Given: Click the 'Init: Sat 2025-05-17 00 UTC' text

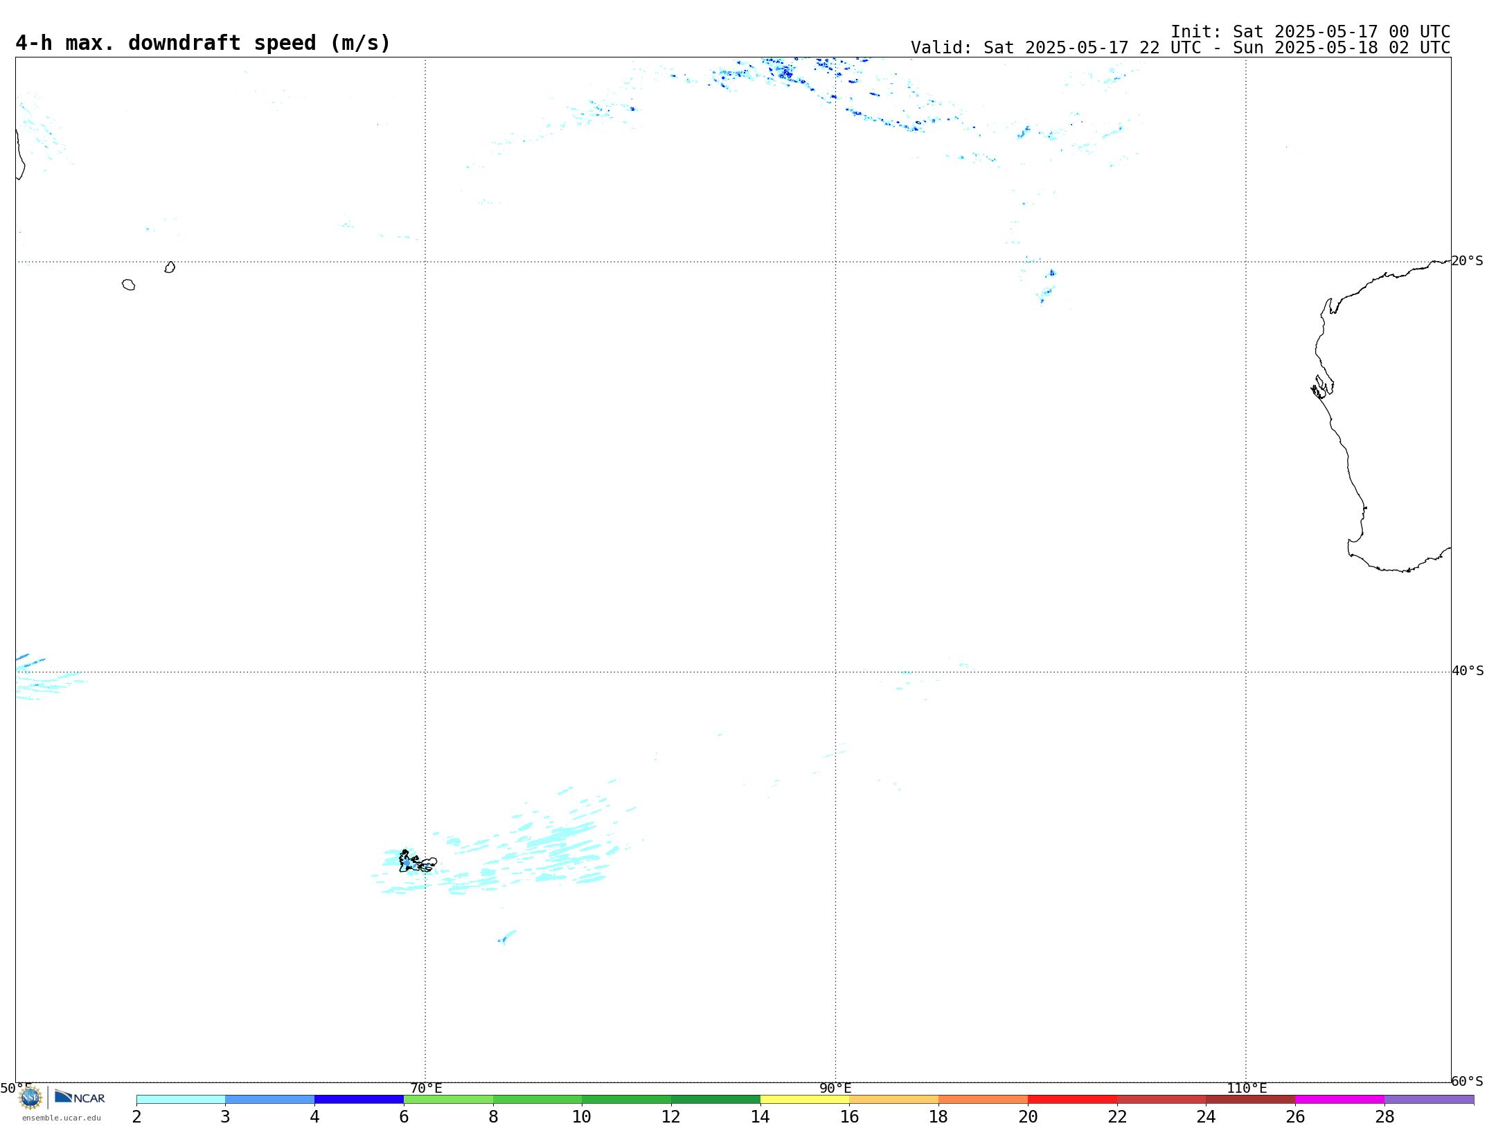Looking at the screenshot, I should [x=1310, y=32].
